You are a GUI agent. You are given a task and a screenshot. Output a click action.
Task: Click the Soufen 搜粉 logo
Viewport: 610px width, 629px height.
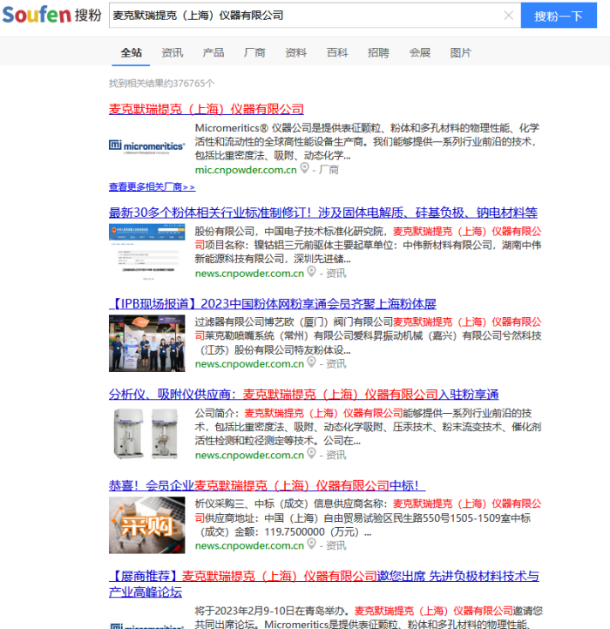click(x=51, y=16)
